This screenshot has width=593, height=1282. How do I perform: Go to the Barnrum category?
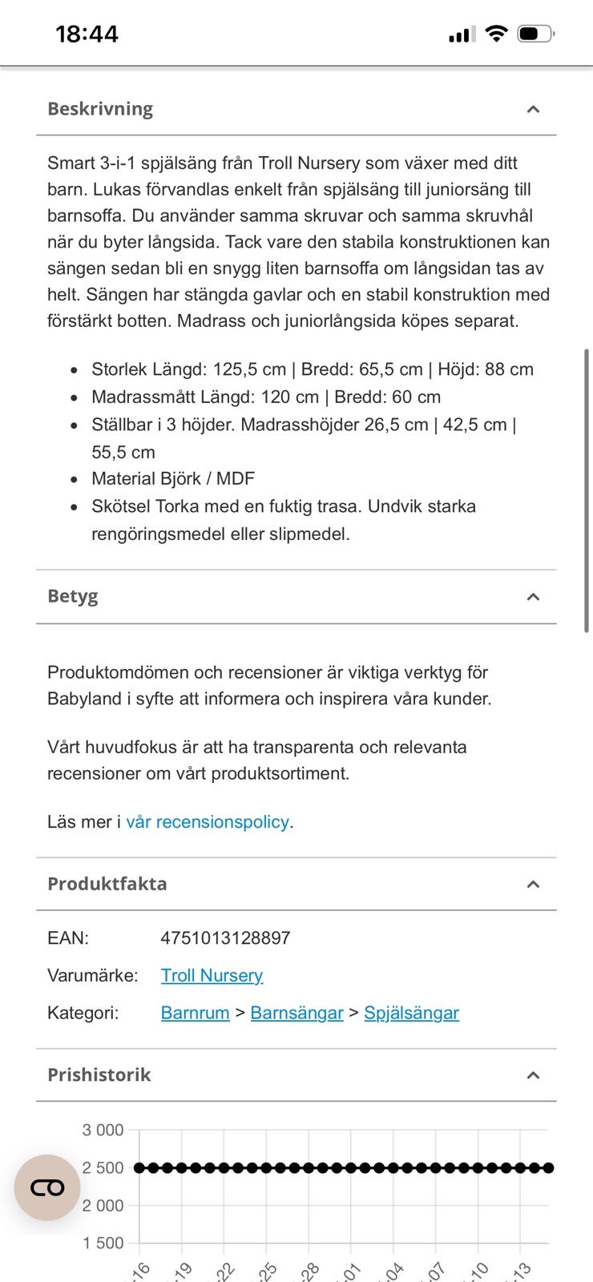pos(195,1013)
